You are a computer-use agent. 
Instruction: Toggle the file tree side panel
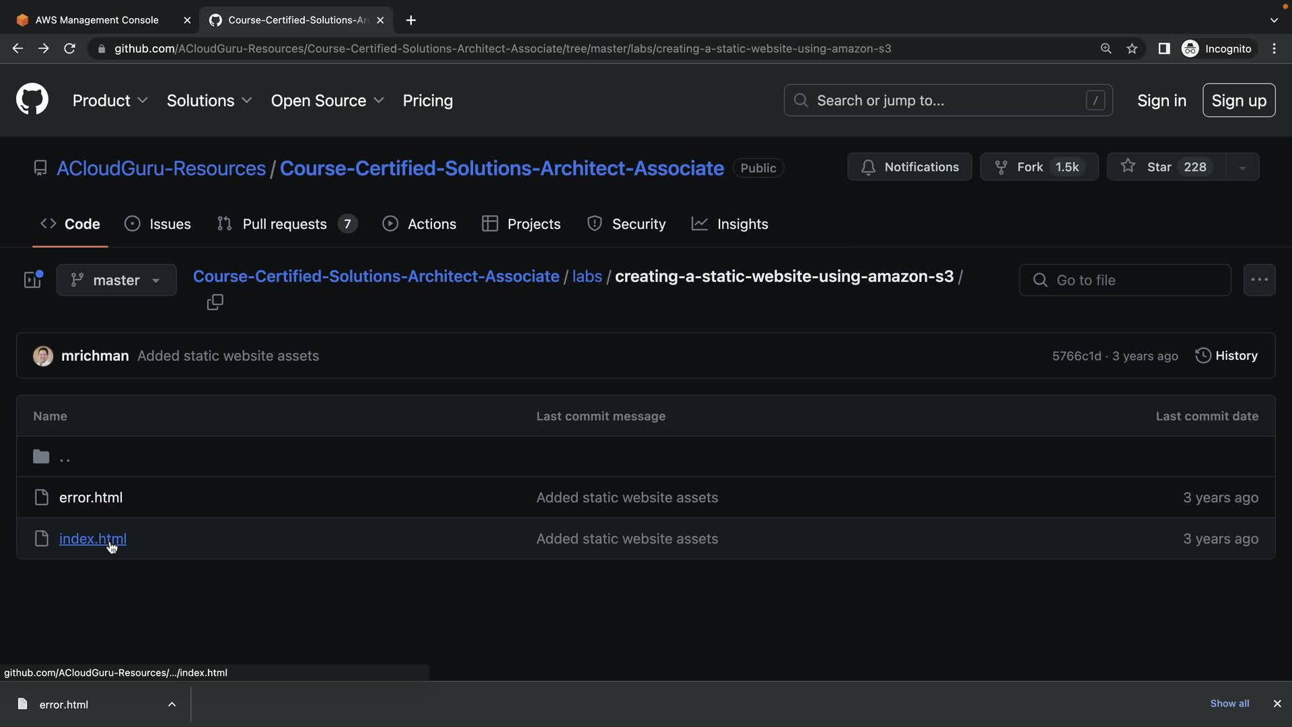pos(33,279)
